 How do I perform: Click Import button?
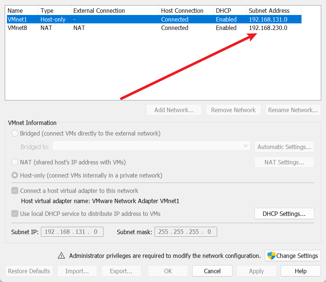(77, 271)
